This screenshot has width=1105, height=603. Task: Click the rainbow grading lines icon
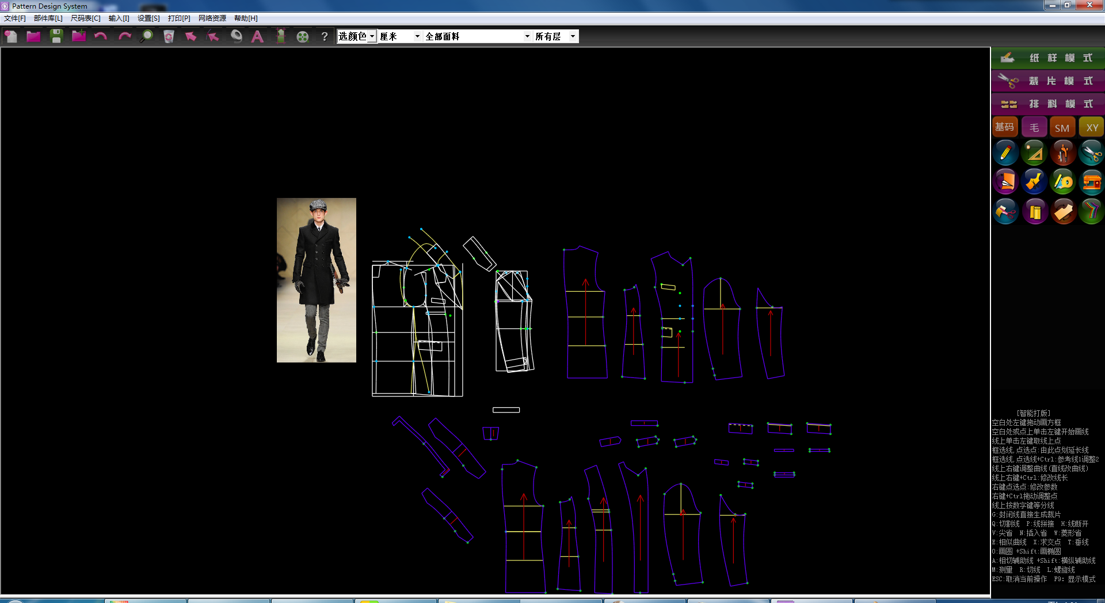point(1091,212)
